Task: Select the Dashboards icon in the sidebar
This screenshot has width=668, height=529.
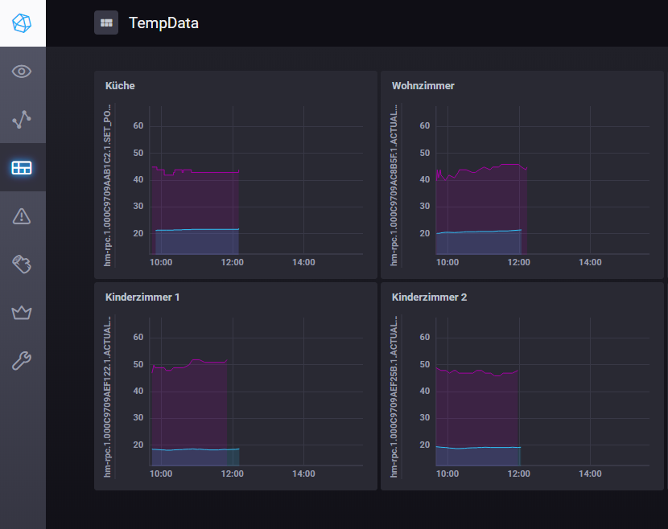Action: click(x=22, y=168)
